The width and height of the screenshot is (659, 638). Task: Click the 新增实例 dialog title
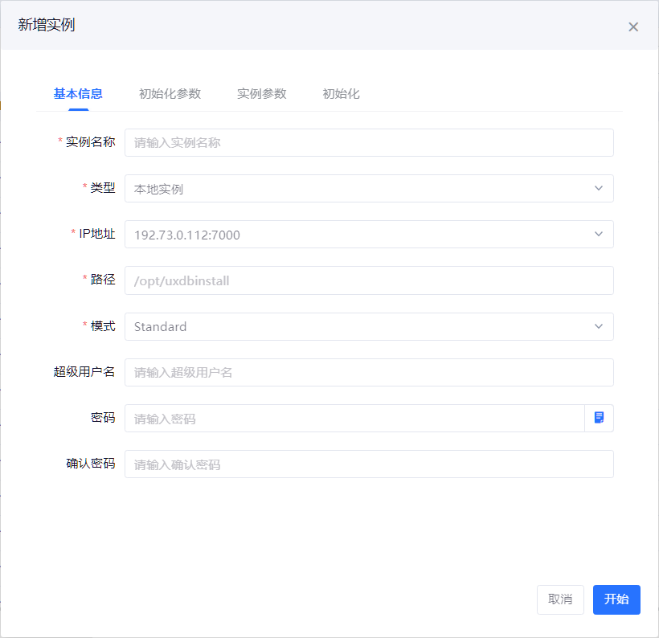click(x=47, y=25)
